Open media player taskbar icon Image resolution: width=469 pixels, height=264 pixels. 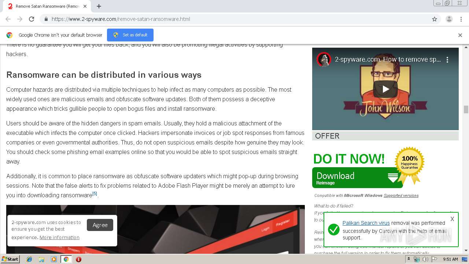coord(54,259)
